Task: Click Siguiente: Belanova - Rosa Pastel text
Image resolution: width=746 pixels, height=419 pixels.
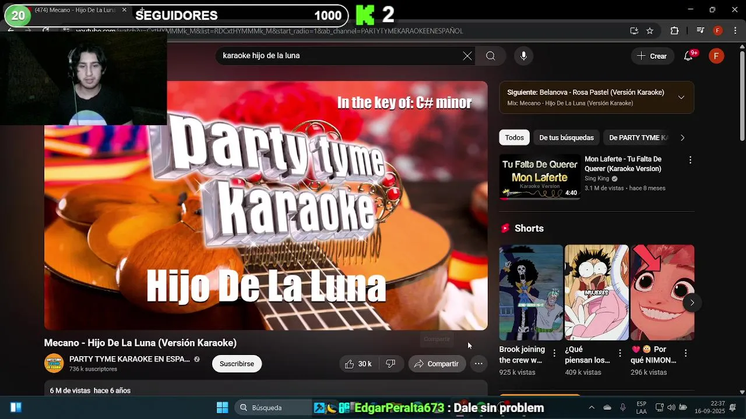Action: 585,92
